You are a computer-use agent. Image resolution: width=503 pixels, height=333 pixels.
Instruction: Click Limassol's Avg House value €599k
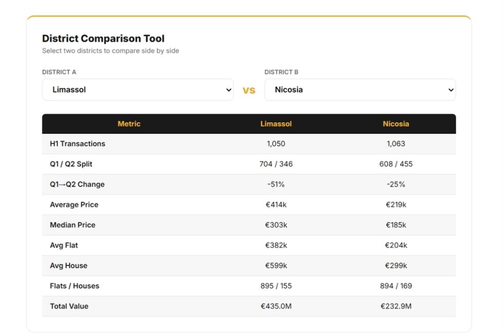(276, 266)
